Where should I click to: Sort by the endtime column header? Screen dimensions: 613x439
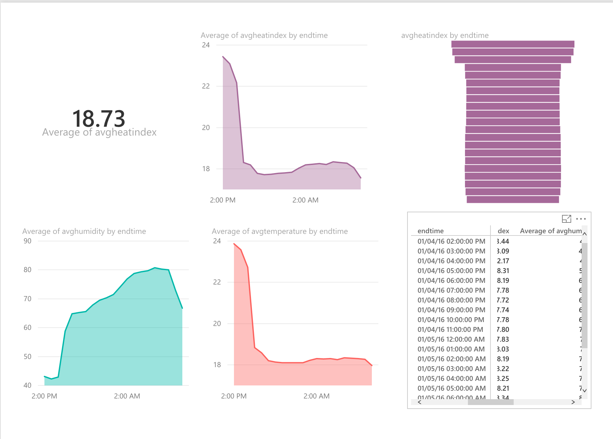click(431, 231)
